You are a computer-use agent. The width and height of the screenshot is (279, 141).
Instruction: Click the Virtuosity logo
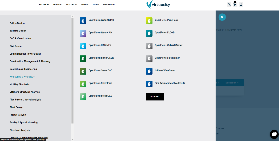(158, 5)
